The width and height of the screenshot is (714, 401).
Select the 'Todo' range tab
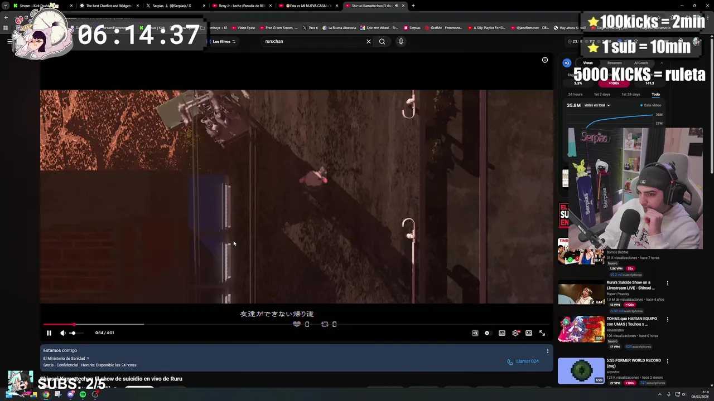[656, 95]
